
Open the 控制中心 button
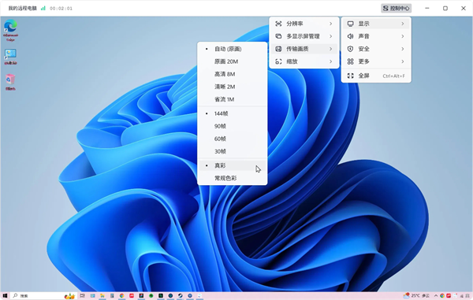396,8
